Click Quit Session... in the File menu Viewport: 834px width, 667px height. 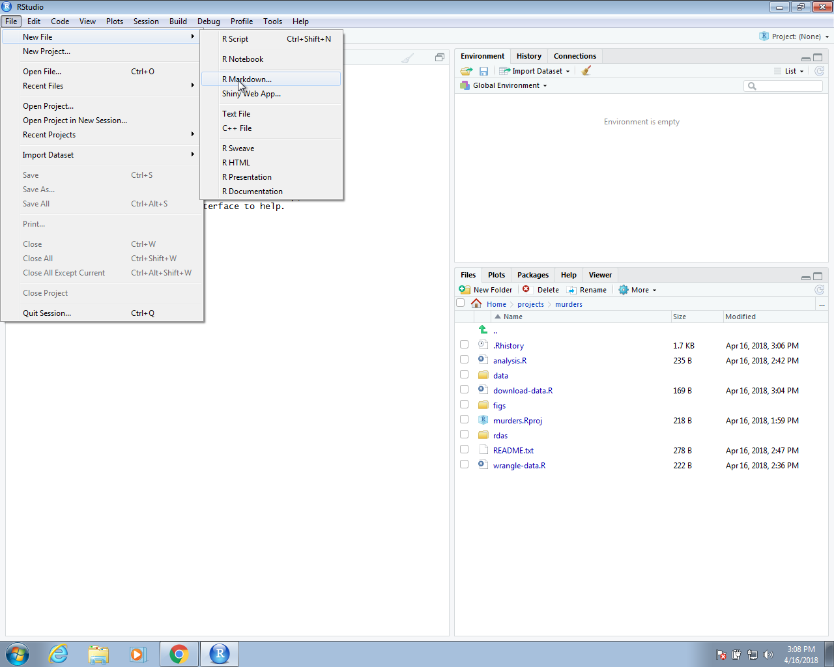[103, 313]
